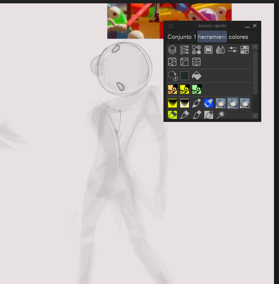Open the adjustment sliders icon
Viewport: 279px width, 284px height.
point(233,50)
